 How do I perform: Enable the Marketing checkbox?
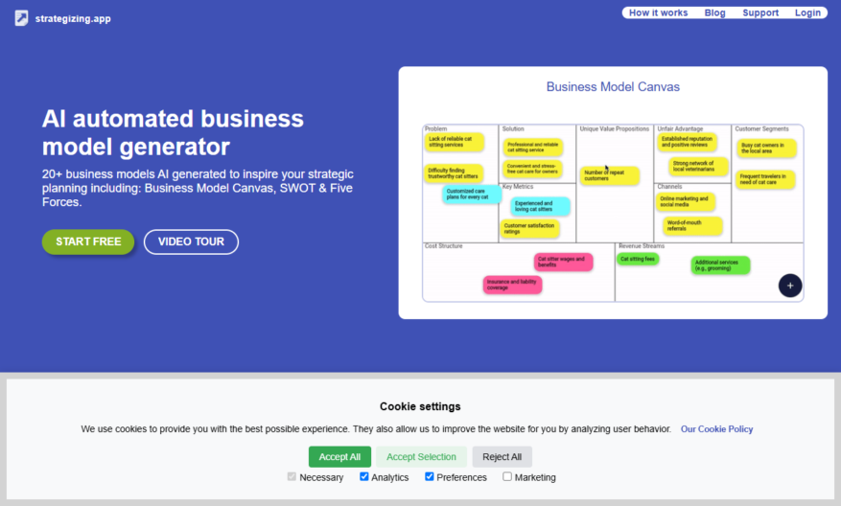[x=507, y=476]
